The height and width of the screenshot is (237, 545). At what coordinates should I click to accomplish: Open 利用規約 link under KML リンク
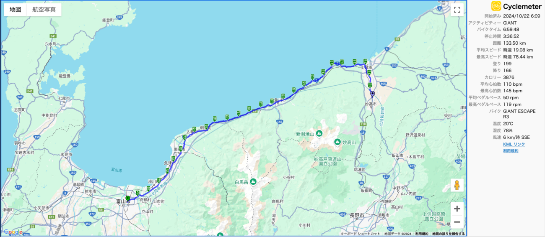click(x=511, y=151)
